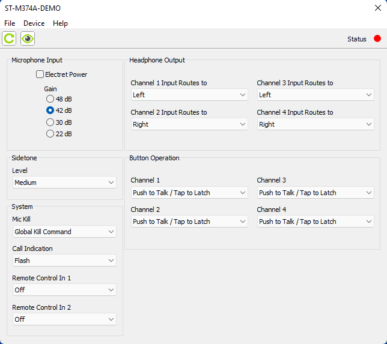Image resolution: width=387 pixels, height=344 pixels.
Task: Open the Sidetone Level dropdown
Action: [64, 183]
